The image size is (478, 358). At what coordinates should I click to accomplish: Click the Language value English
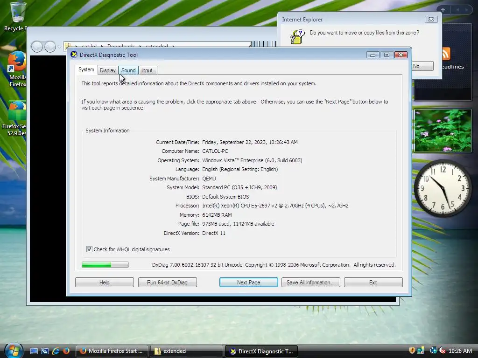point(240,169)
